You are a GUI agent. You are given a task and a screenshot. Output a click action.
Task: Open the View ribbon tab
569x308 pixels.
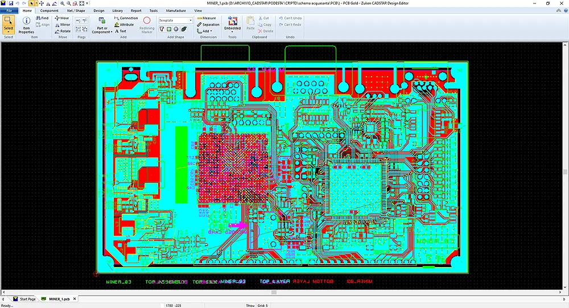(x=198, y=10)
